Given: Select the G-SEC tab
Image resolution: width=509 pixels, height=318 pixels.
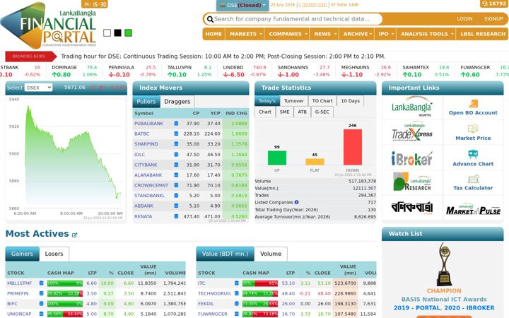Looking at the screenshot, I should point(322,112).
